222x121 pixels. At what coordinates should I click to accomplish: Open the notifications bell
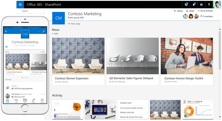(x=194, y=4)
